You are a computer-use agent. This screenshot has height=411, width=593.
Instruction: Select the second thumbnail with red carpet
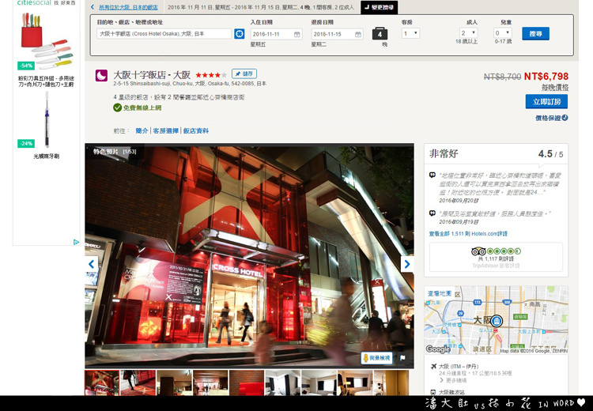[x=138, y=383]
